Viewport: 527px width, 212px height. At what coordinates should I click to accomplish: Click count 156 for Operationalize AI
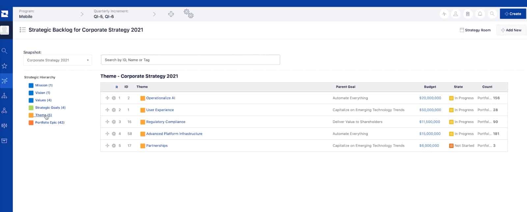pyautogui.click(x=496, y=98)
